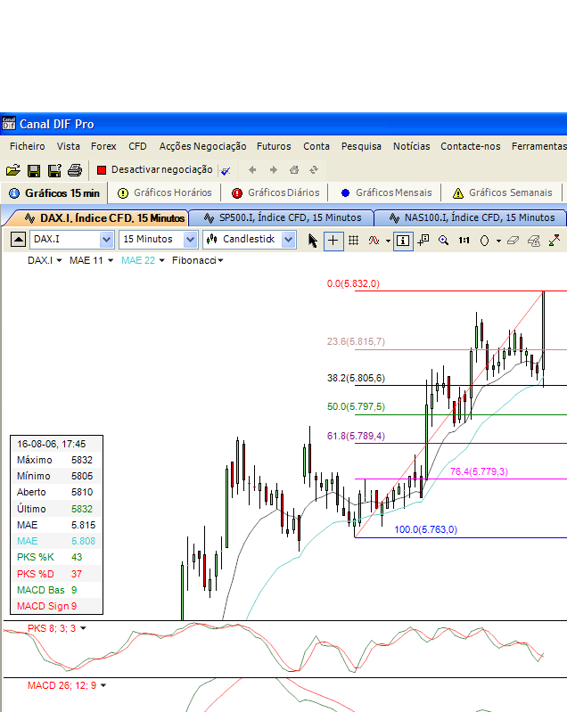Viewport: 567px width, 712px height.
Task: Collapse toolbar with the up-triangle button
Action: (x=18, y=240)
